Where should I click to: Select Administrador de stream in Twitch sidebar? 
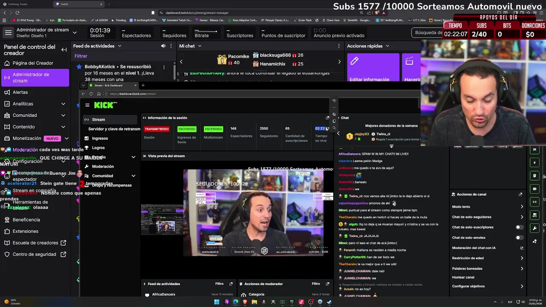pos(35,78)
